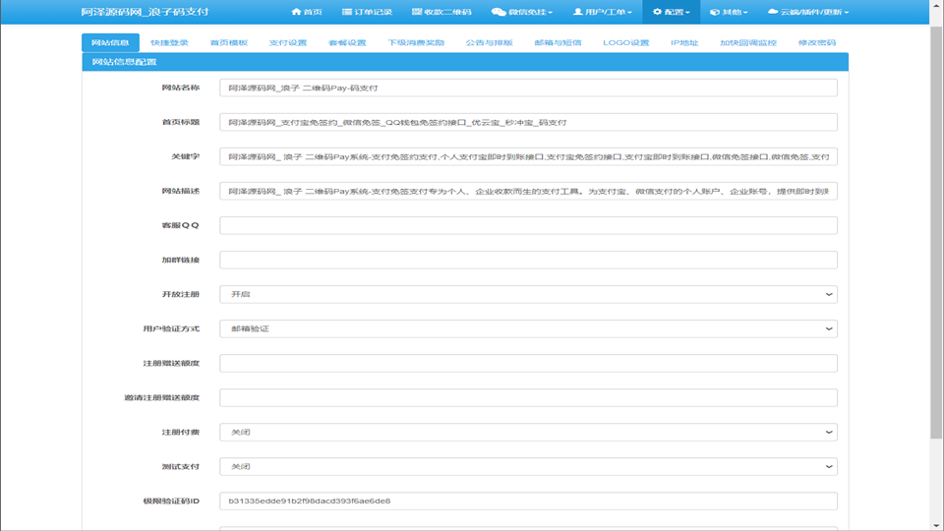
Task: Click the 极限验证码ID input field
Action: (528, 501)
